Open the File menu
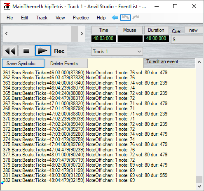 (x=10, y=18)
